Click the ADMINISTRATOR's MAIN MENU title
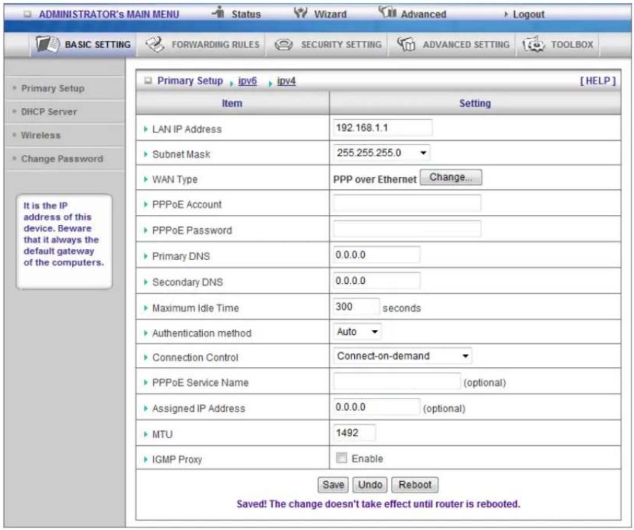634x530 pixels. [x=109, y=14]
